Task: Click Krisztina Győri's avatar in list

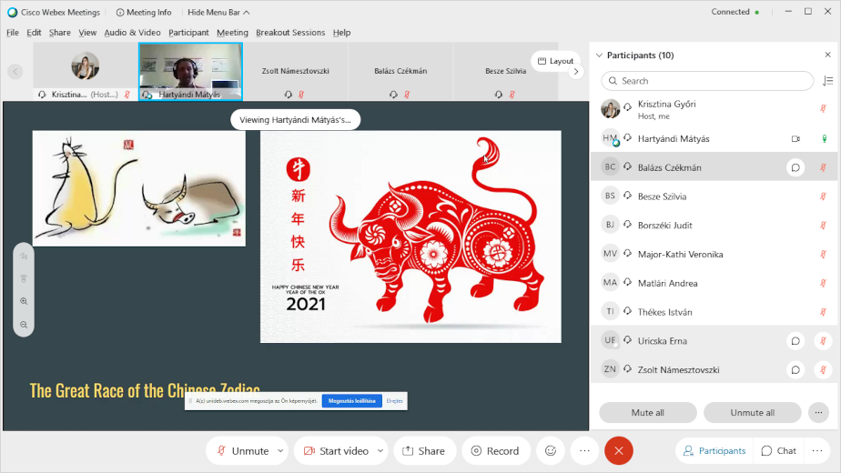Action: point(611,109)
